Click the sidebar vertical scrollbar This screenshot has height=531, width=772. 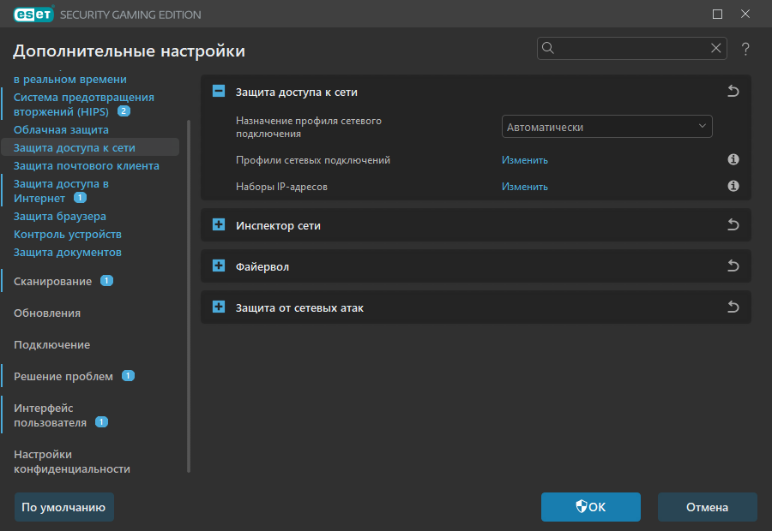[189, 296]
